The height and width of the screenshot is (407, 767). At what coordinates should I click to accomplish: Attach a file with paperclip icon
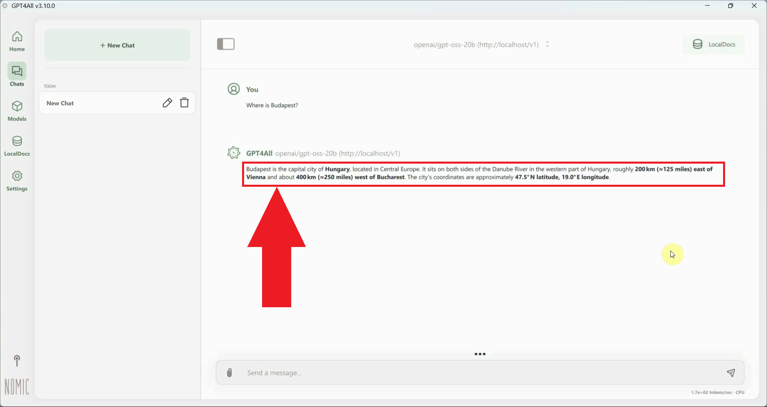[229, 373]
